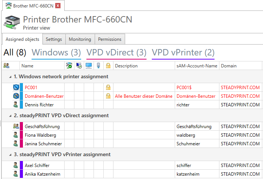Image resolution: width=263 pixels, height=179 pixels.
Task: Click STEADYPRINT.COM domain in Dennis Richter row
Action: 240,105
